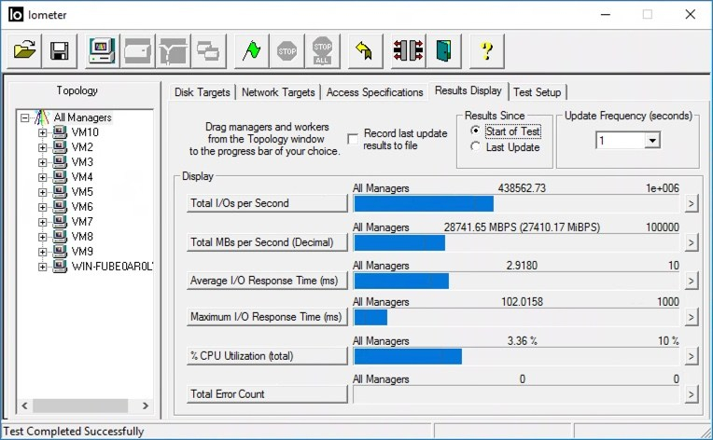Click the CPU Utilization progress bar
Screen dimensions: 713x440
click(516, 356)
